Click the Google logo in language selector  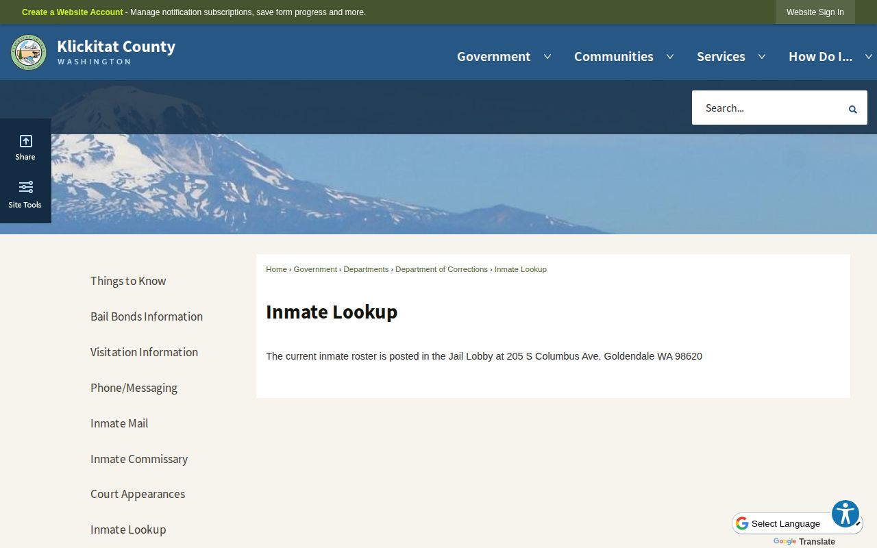pyautogui.click(x=742, y=523)
